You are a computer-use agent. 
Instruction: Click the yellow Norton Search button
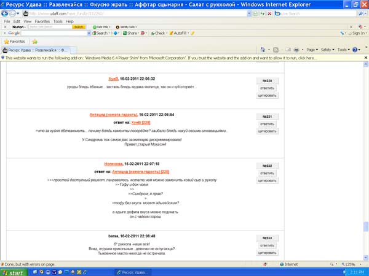pyautogui.click(x=79, y=27)
